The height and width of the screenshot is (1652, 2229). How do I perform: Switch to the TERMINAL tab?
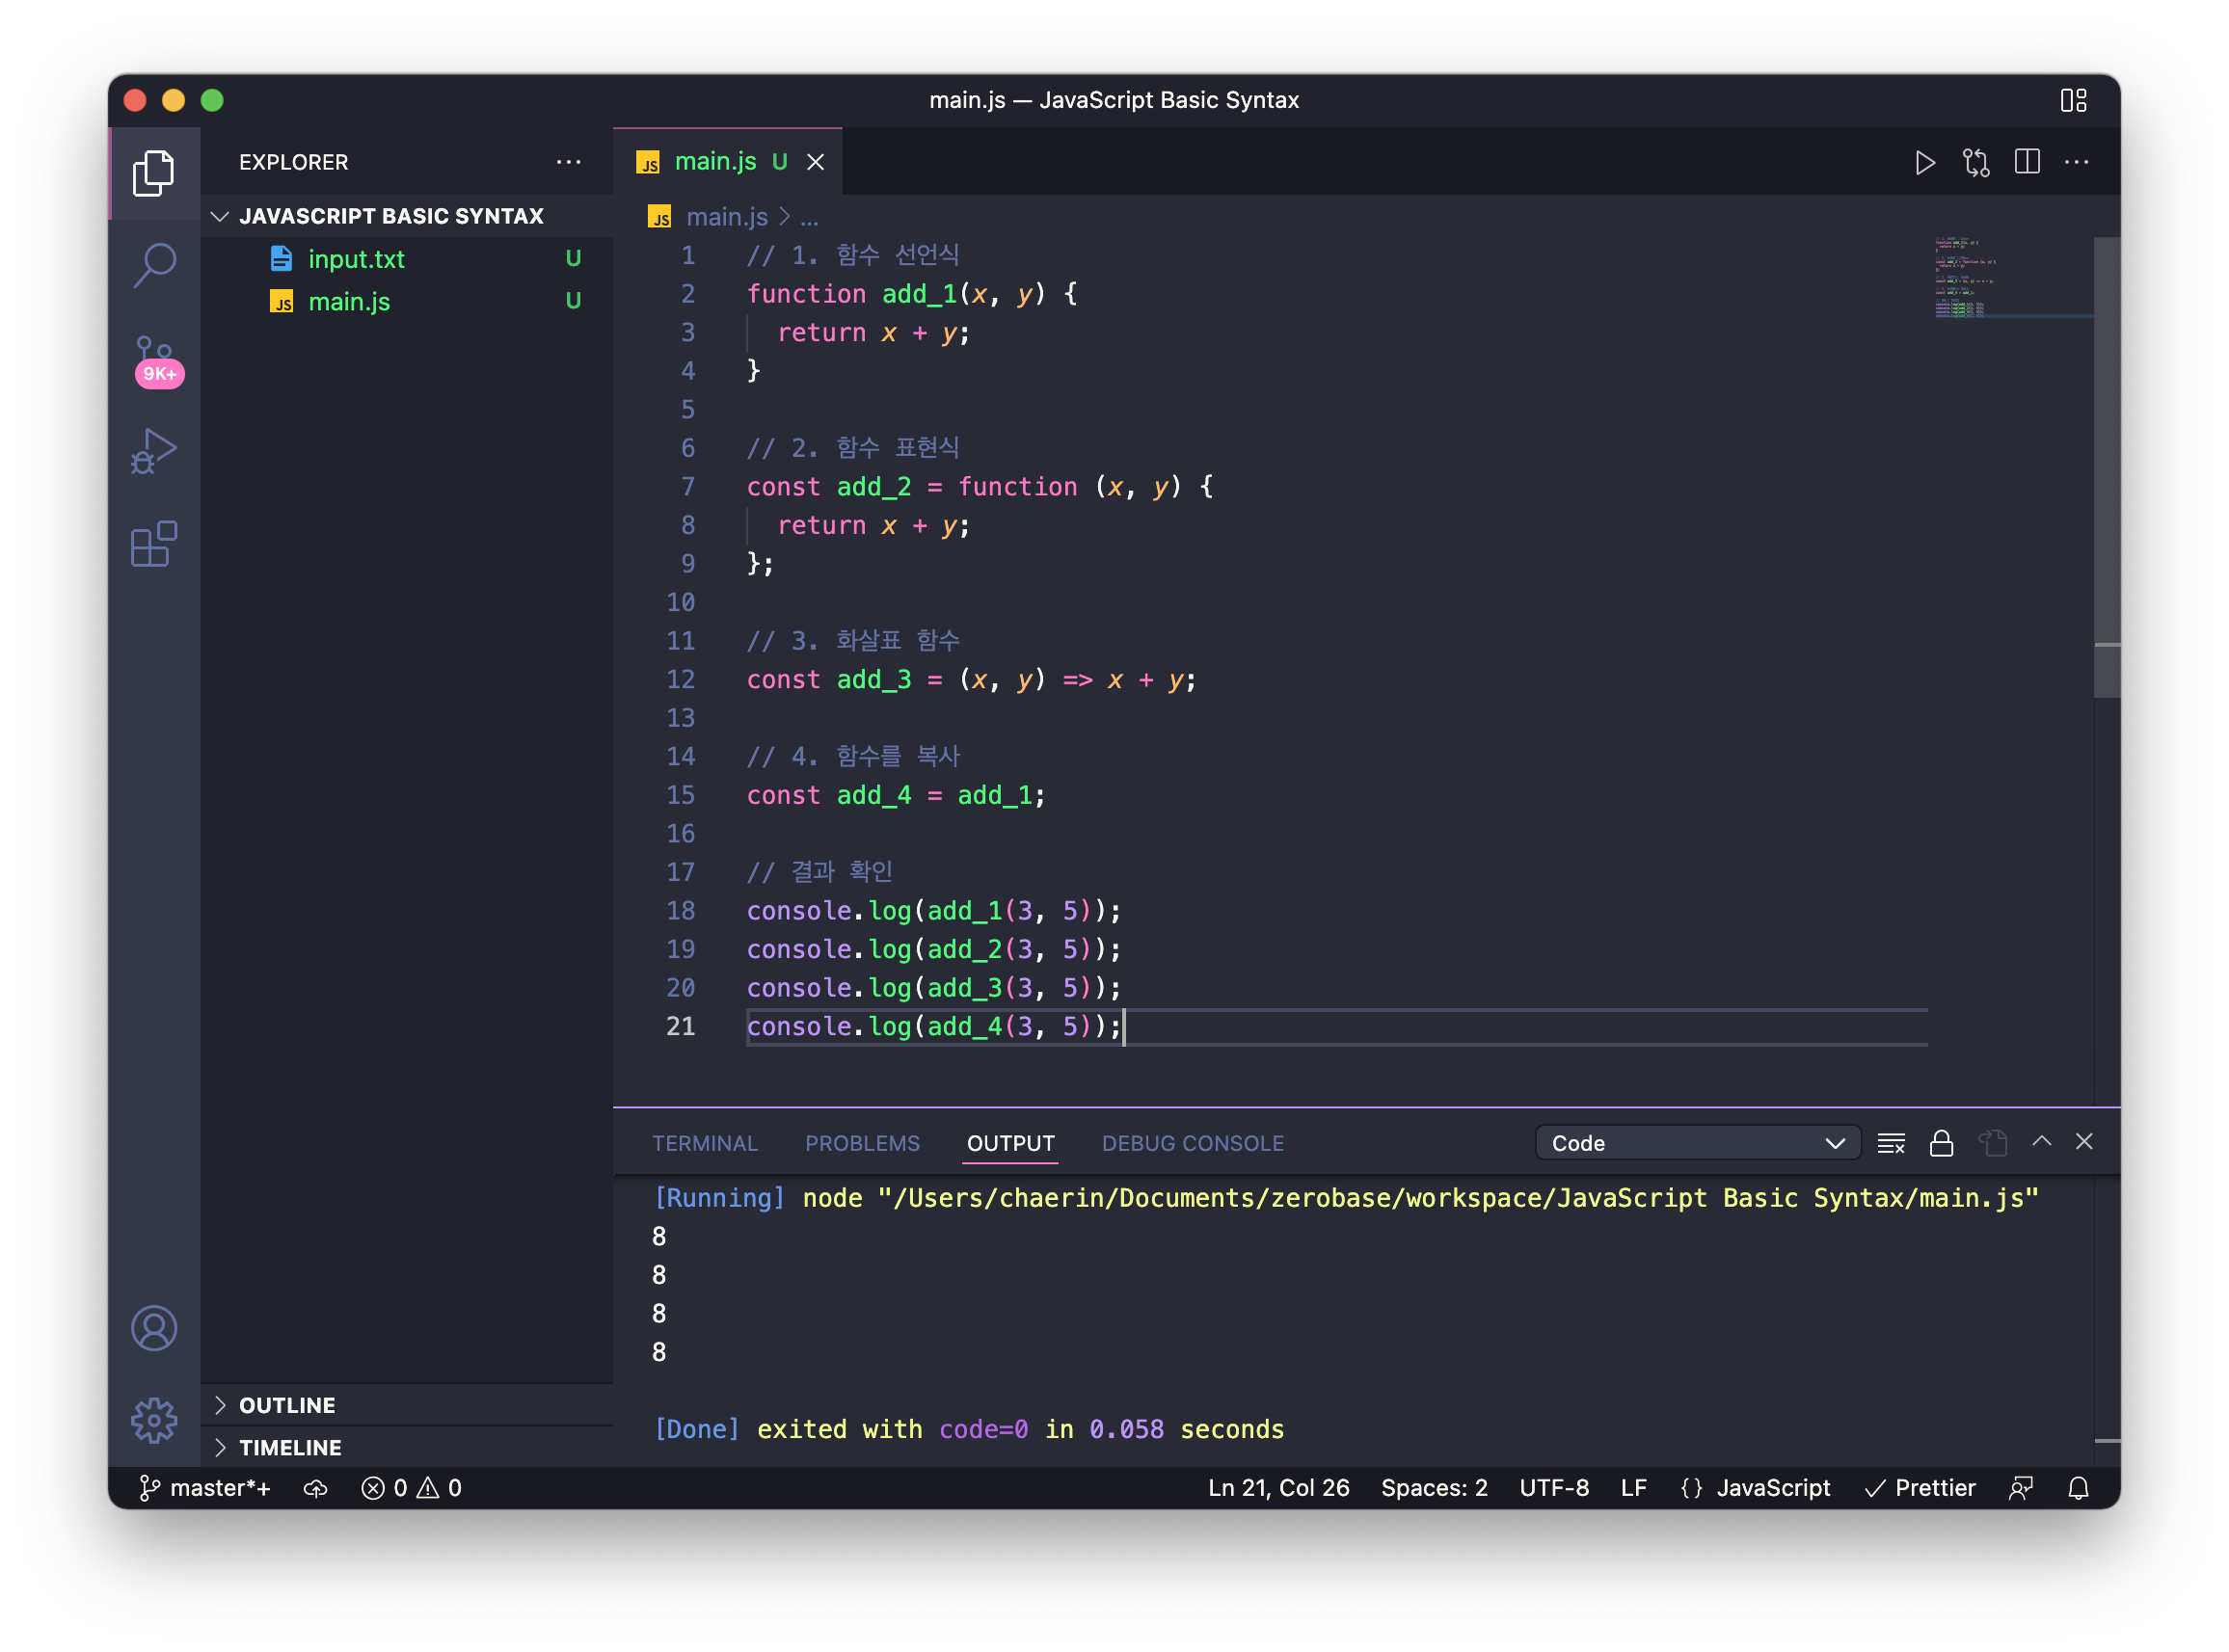(x=704, y=1143)
